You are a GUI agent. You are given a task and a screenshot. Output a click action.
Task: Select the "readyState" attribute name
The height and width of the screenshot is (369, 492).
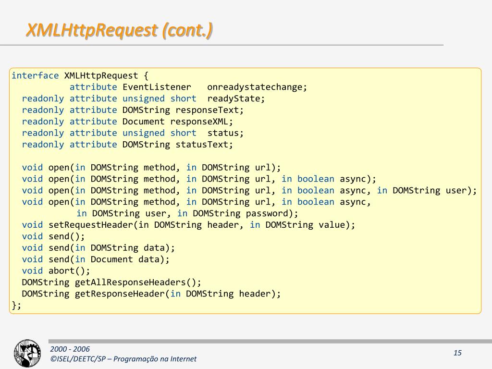234,98
